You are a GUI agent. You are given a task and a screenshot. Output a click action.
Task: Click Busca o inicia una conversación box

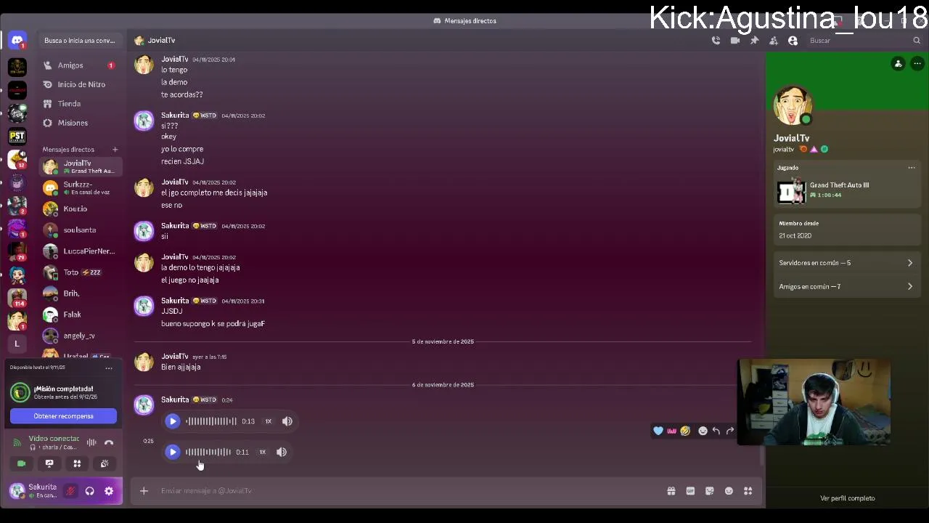pos(80,41)
